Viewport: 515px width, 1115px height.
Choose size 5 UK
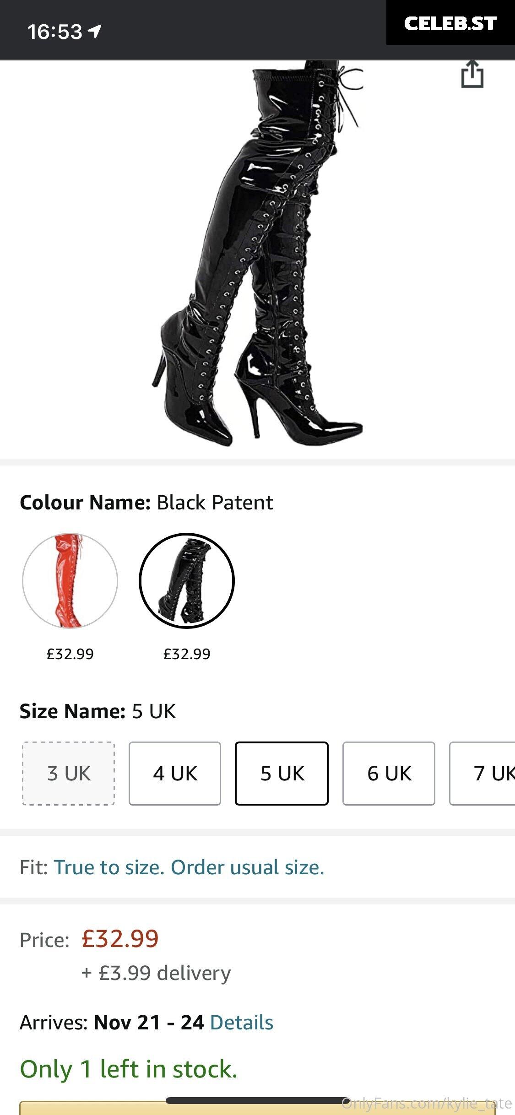tap(282, 773)
